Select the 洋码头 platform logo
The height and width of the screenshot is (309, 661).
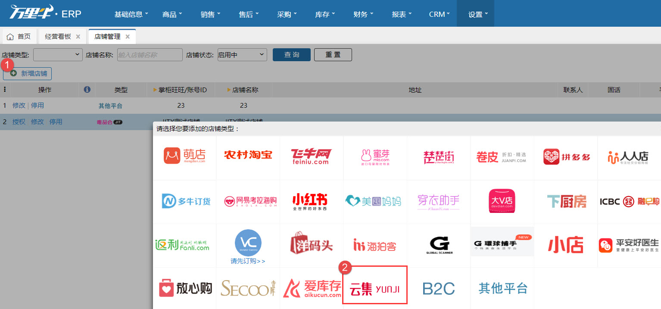(311, 245)
